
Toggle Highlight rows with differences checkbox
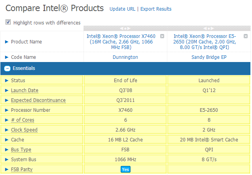pyautogui.click(x=8, y=22)
